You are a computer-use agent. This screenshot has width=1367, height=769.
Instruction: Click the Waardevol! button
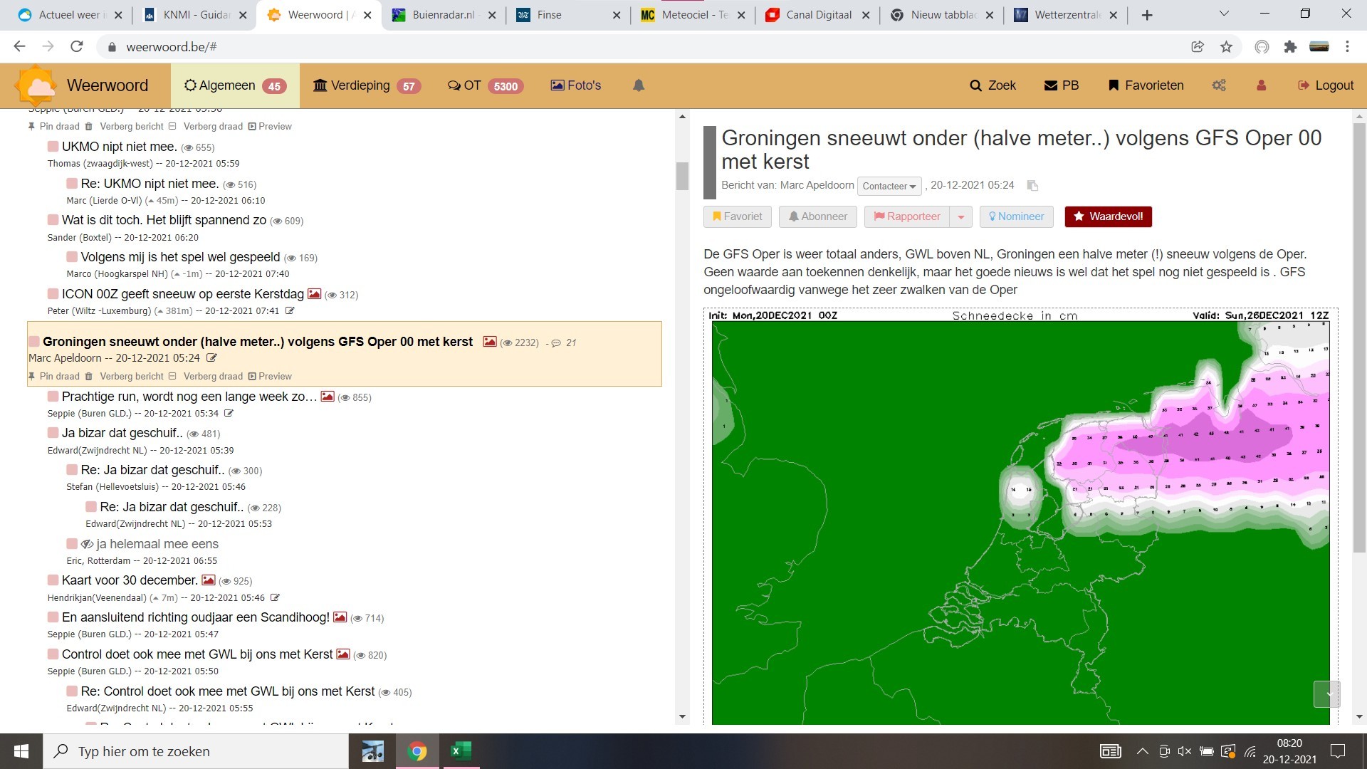(x=1109, y=216)
